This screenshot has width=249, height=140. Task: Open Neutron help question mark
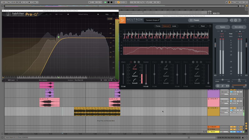pyautogui.click(x=239, y=20)
